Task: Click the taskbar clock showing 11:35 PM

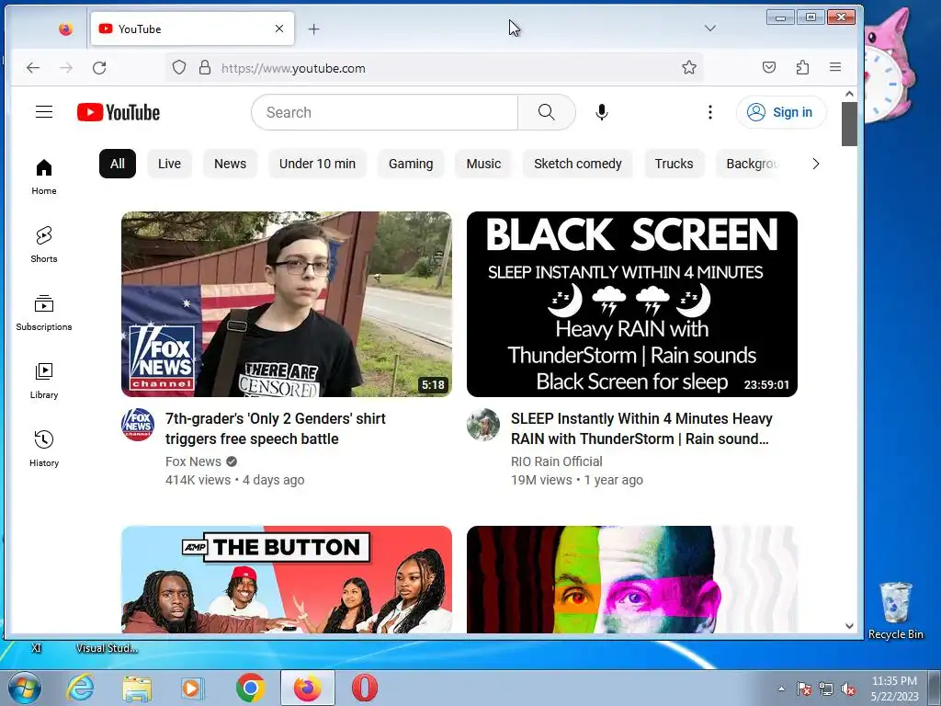Action: [894, 688]
